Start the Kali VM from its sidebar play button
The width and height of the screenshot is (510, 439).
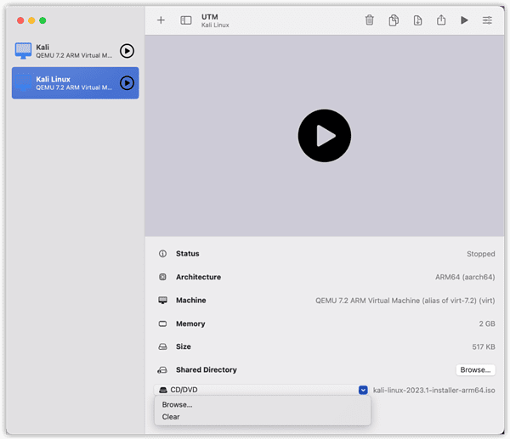(127, 51)
